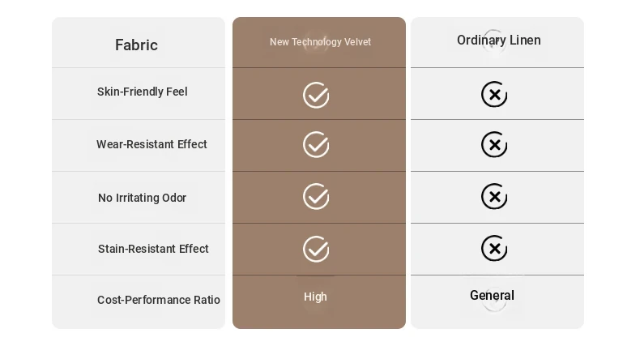
Task: Click the checkmark icon for No Irritating Odor
Action: coord(316,196)
